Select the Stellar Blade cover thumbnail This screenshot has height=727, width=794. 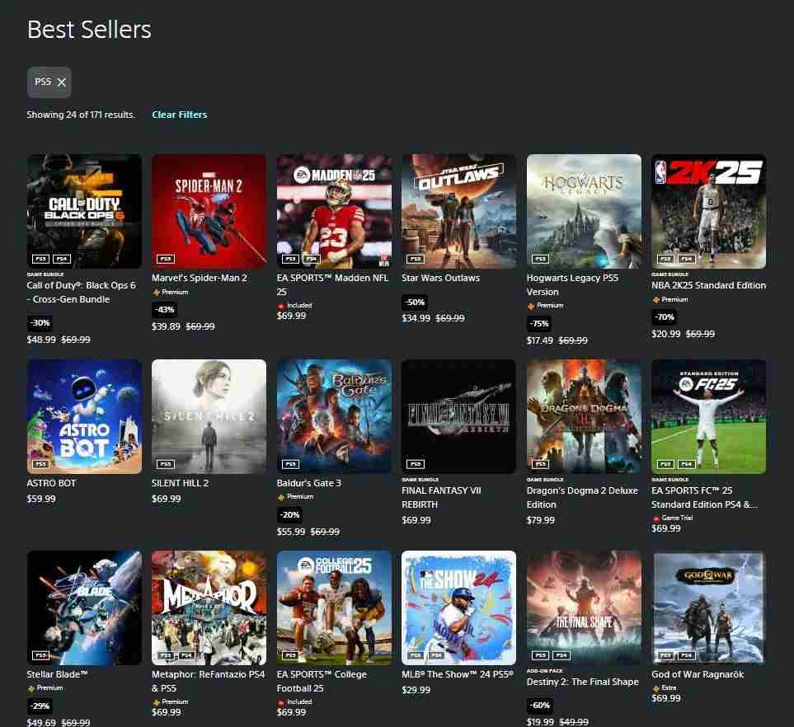click(x=84, y=607)
